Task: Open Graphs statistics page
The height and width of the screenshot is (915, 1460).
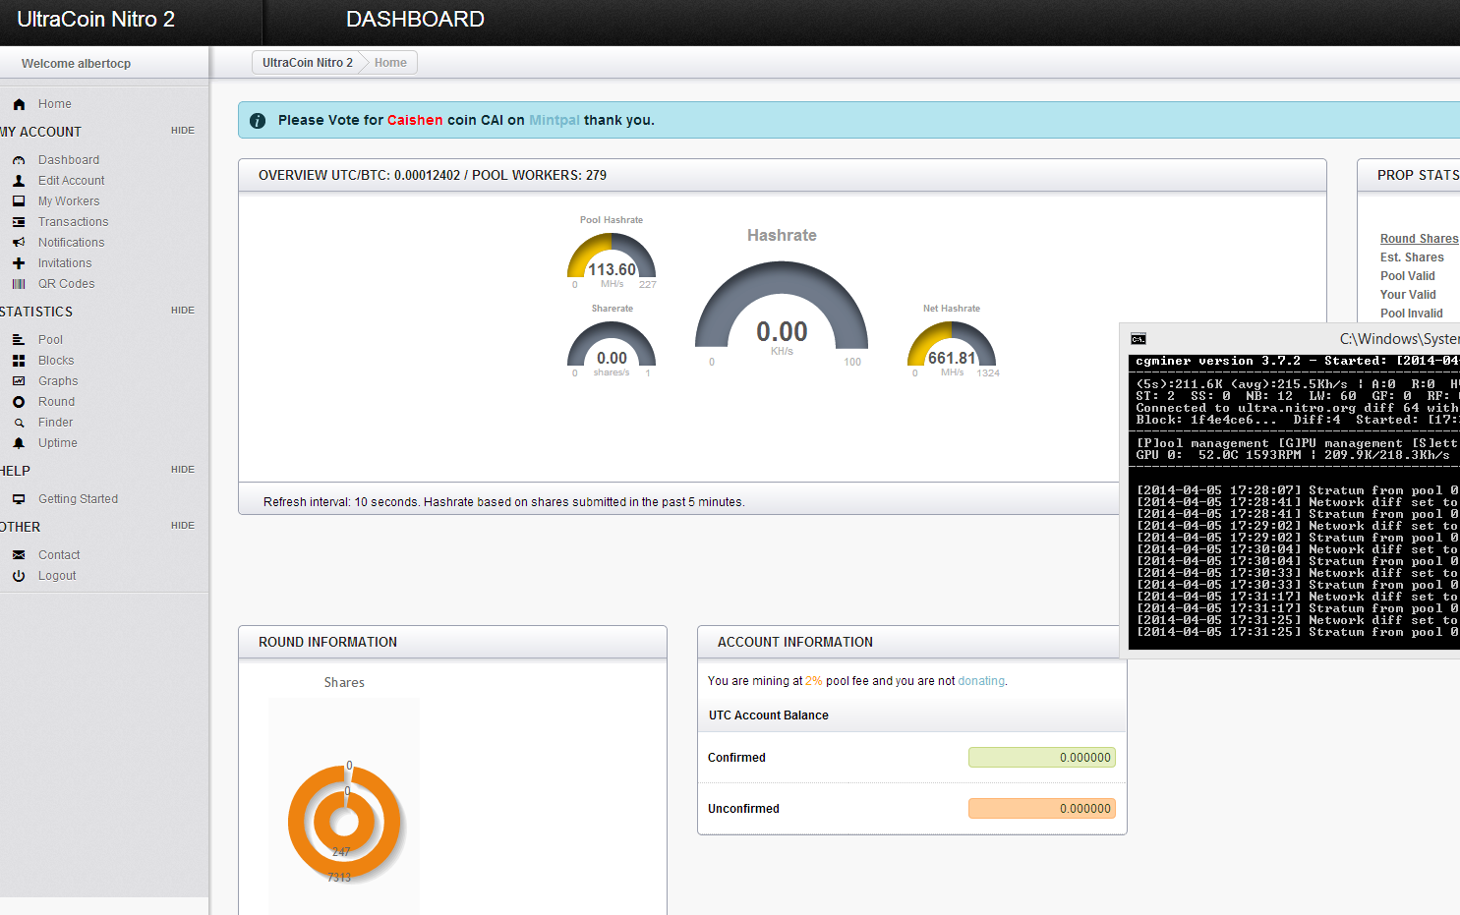Action: tap(58, 381)
